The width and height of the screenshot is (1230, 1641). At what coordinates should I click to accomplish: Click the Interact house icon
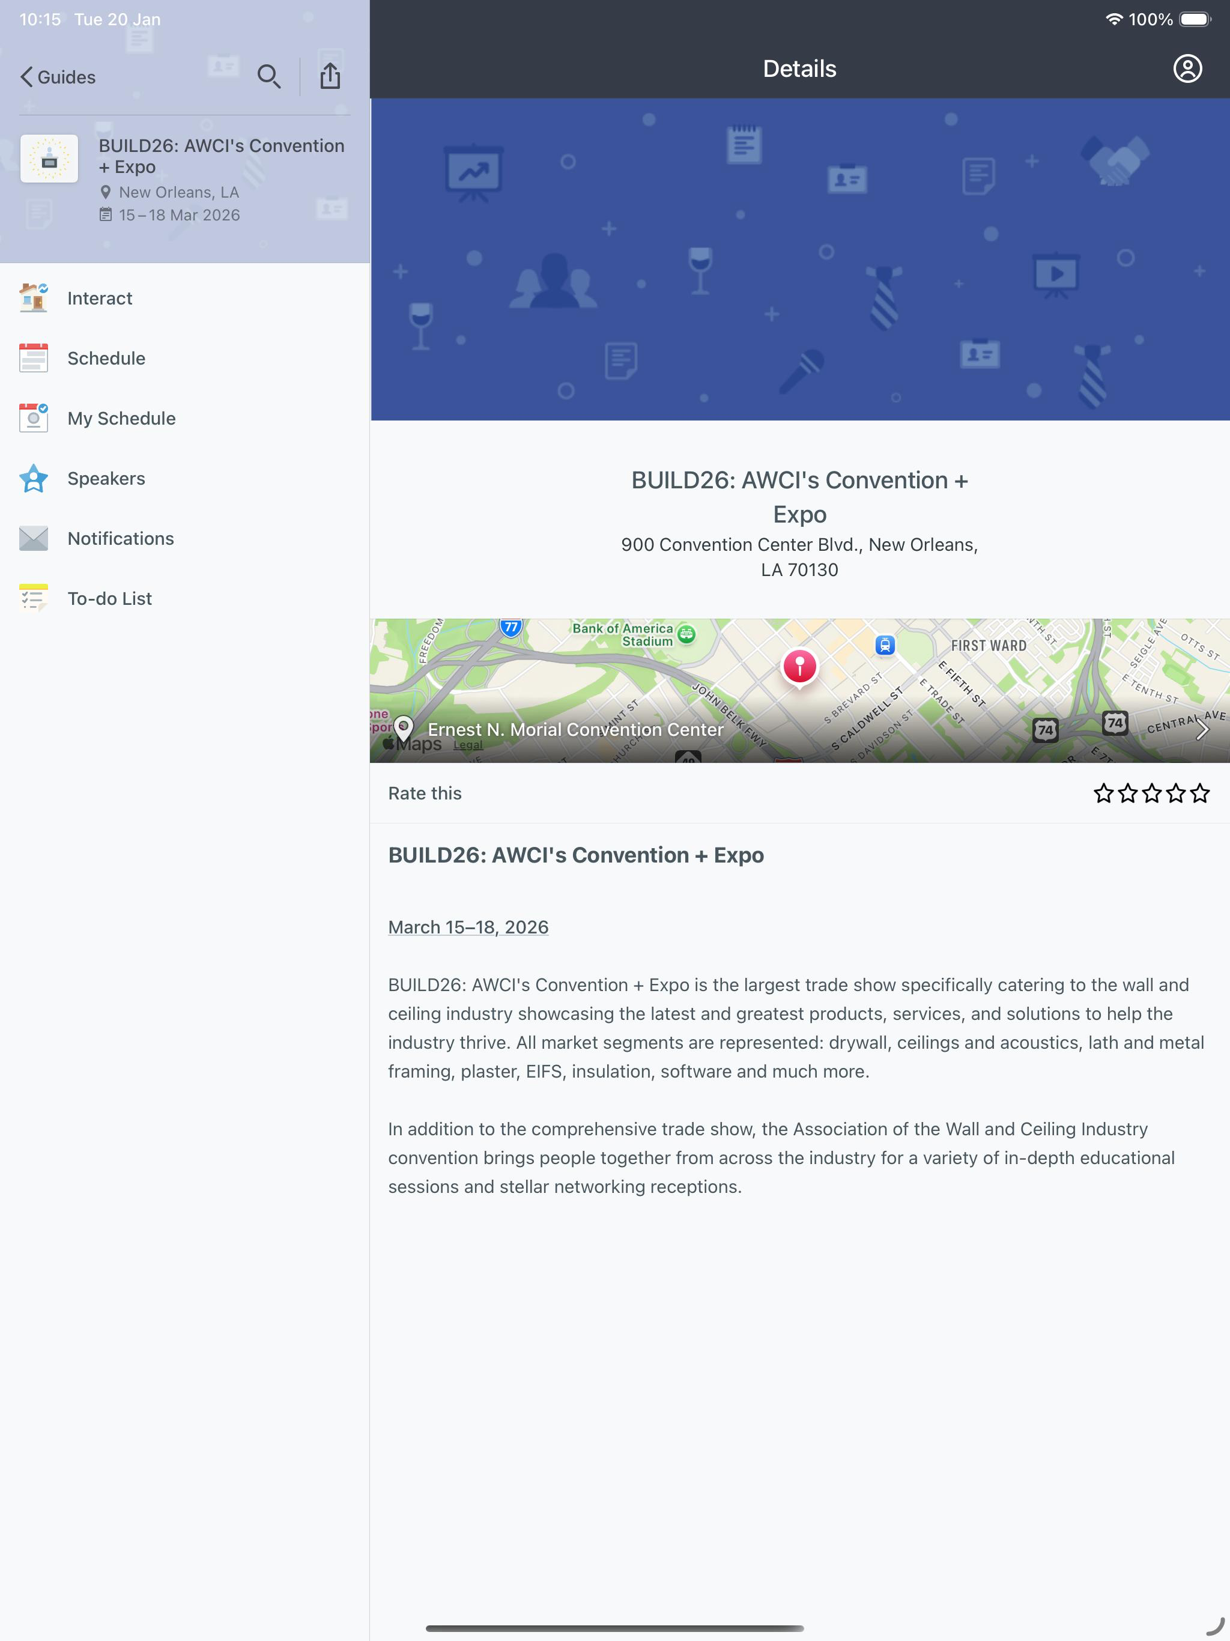[34, 297]
